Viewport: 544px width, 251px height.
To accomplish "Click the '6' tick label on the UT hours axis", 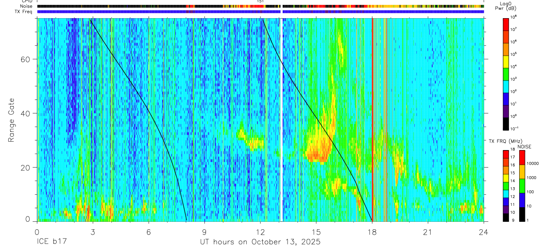I will (148, 232).
